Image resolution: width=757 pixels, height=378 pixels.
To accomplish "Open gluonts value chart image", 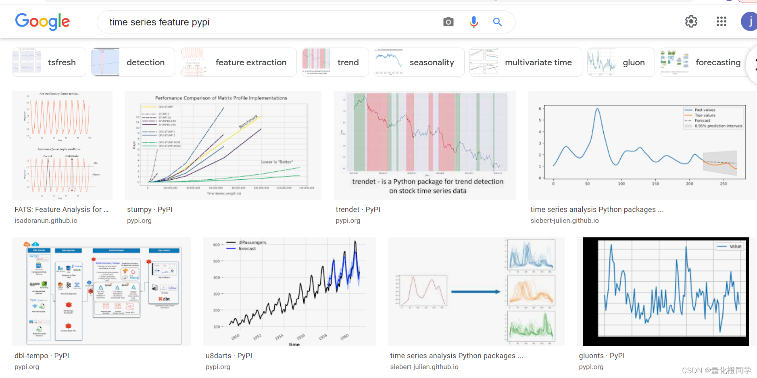I will click(666, 292).
